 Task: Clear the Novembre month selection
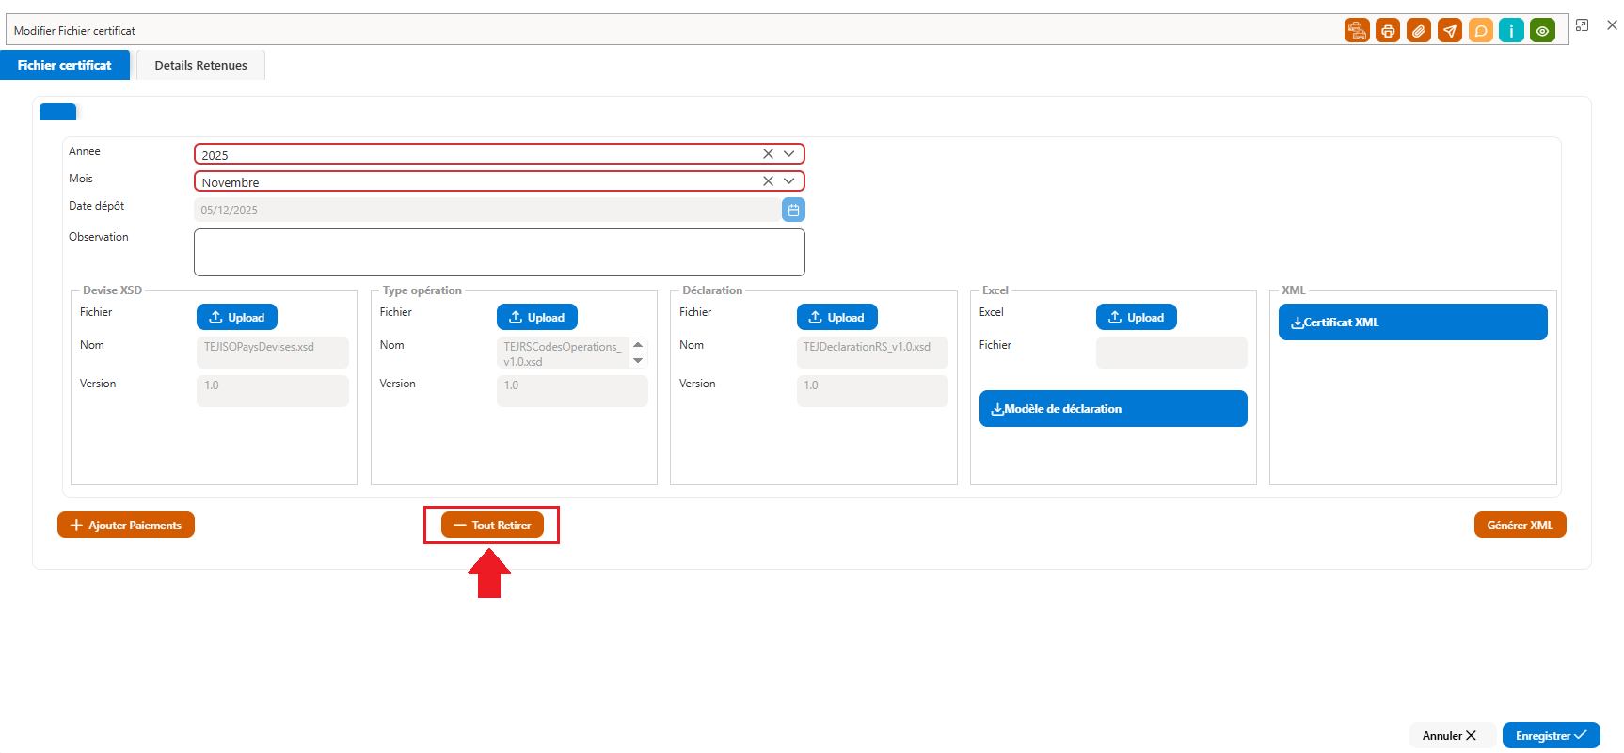[768, 181]
